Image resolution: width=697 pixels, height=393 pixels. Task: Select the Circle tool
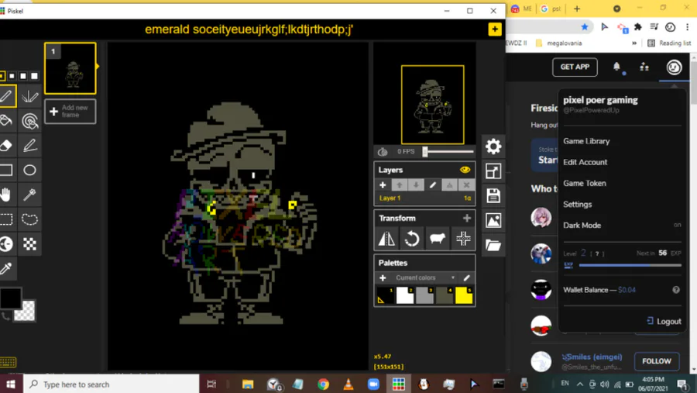[x=29, y=170]
